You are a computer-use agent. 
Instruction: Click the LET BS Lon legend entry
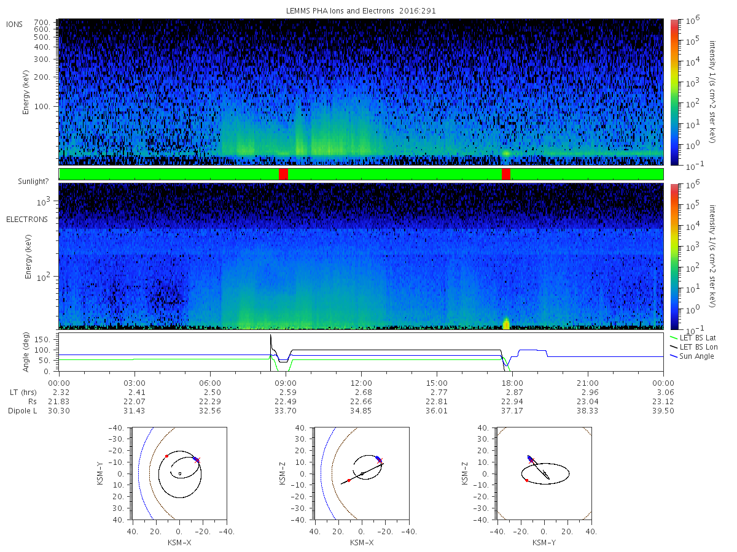click(x=694, y=347)
